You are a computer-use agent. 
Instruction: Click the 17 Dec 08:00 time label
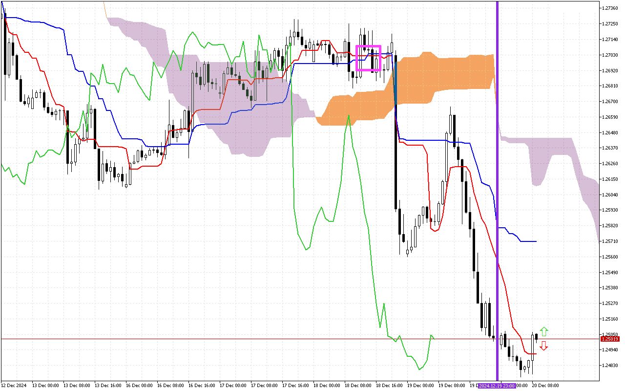pyautogui.click(x=264, y=385)
